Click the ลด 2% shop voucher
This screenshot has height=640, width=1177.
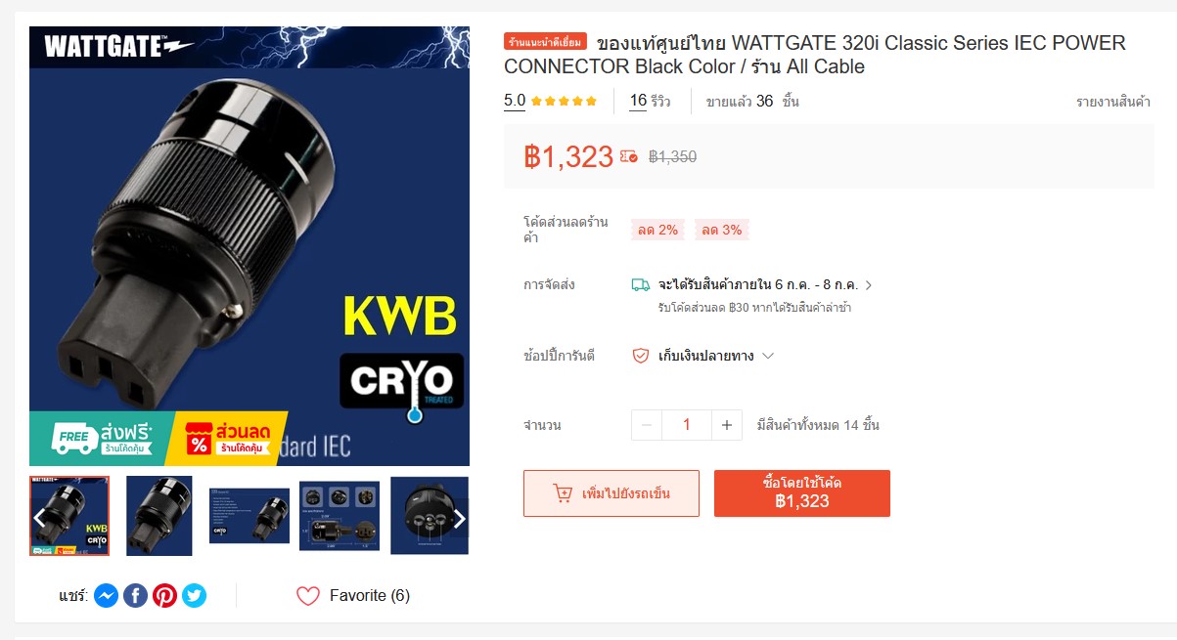click(657, 230)
